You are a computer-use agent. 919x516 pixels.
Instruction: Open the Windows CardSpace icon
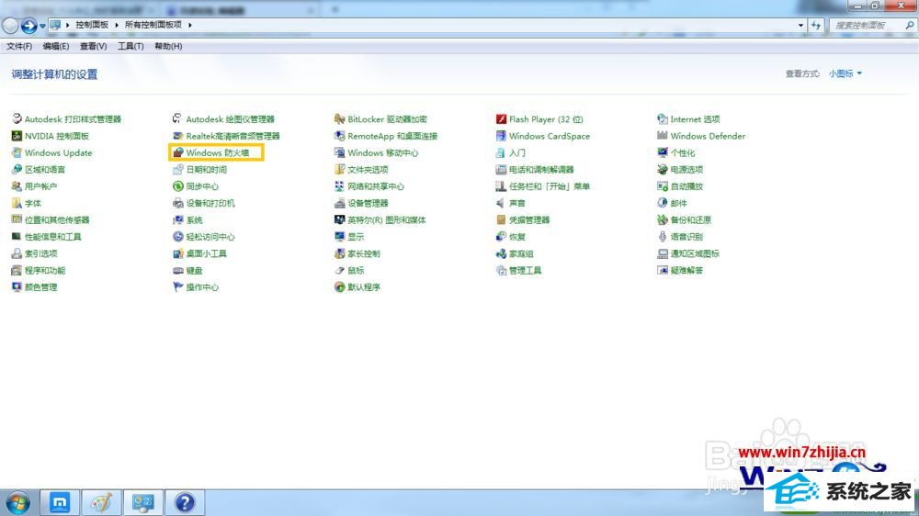coord(501,136)
